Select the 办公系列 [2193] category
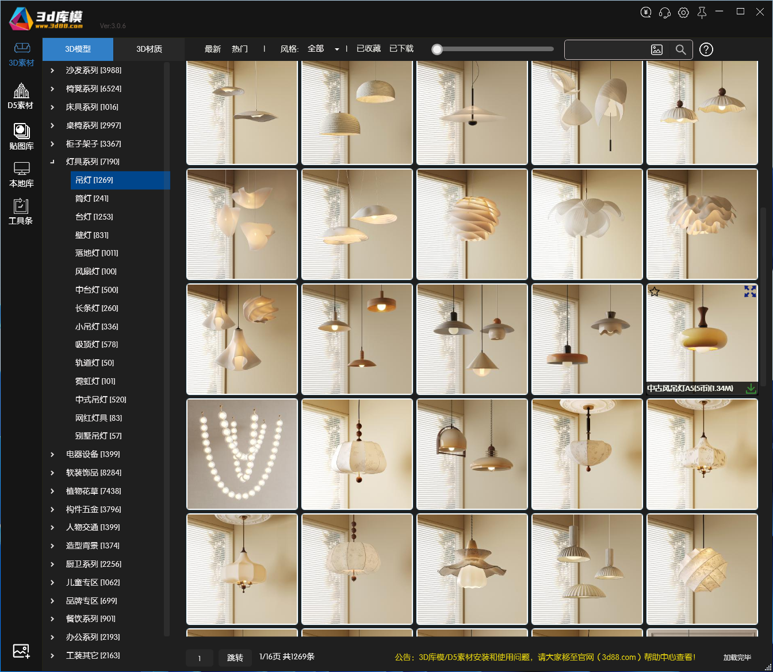 [x=93, y=637]
